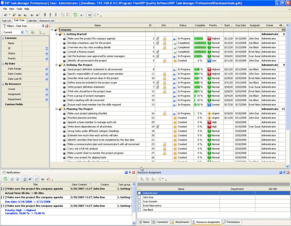Image resolution: width=291 pixels, height=226 pixels.
Task: Collapse the '1. Getting Started' group
Action: [x=56, y=34]
